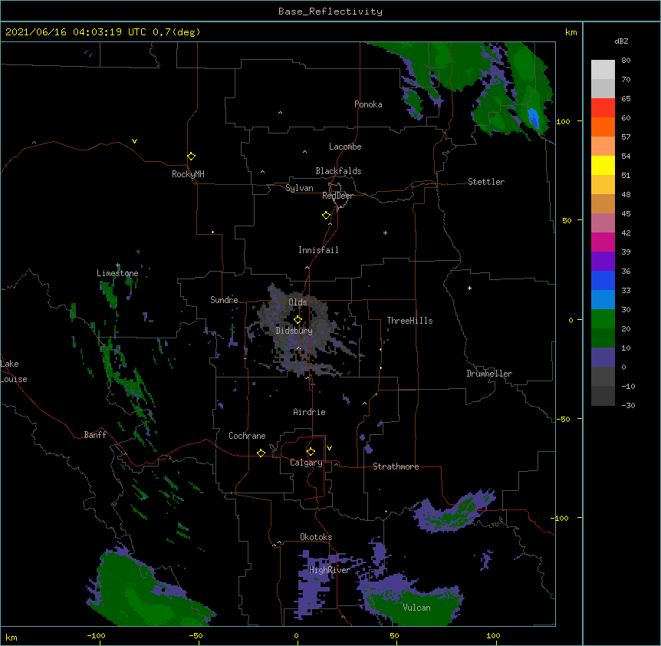The height and width of the screenshot is (646, 661).
Task: Click the green echo cell east of Strathmore
Action: tap(453, 511)
